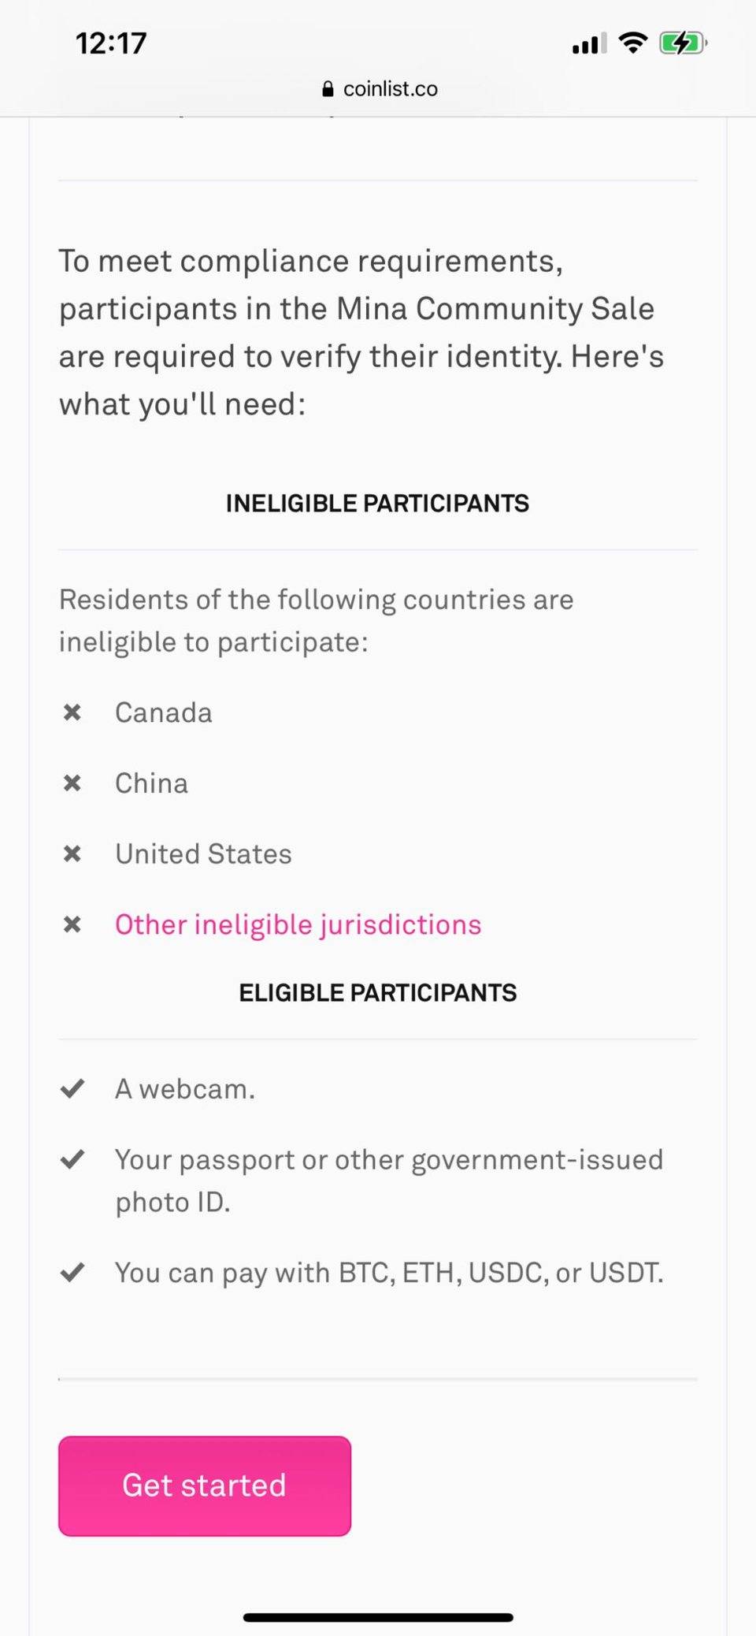Tap the home indicator bar at bottom
The height and width of the screenshot is (1636, 756).
(378, 1617)
